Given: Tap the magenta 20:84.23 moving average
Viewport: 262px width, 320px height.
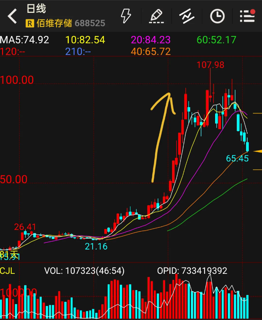Looking at the screenshot, I should pos(150,40).
